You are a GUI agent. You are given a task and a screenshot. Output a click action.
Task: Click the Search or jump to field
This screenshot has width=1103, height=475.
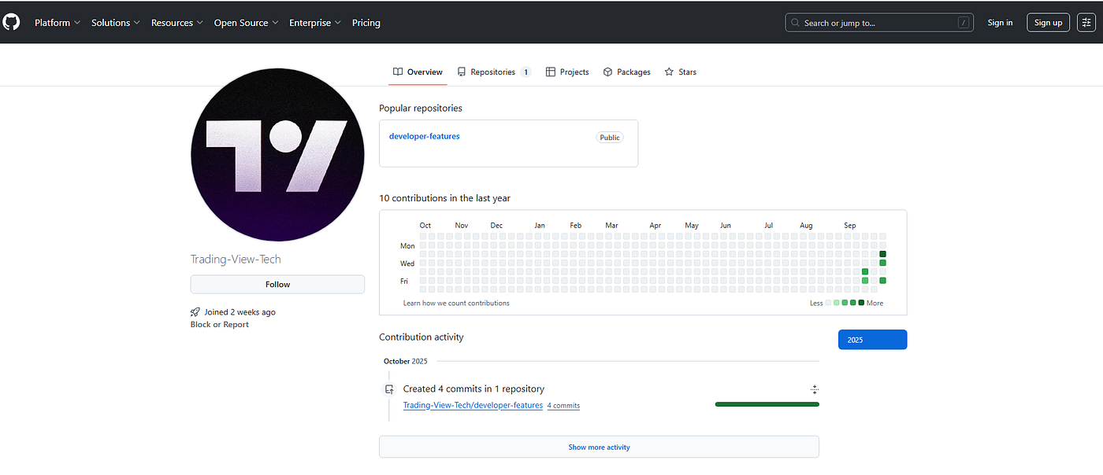879,23
